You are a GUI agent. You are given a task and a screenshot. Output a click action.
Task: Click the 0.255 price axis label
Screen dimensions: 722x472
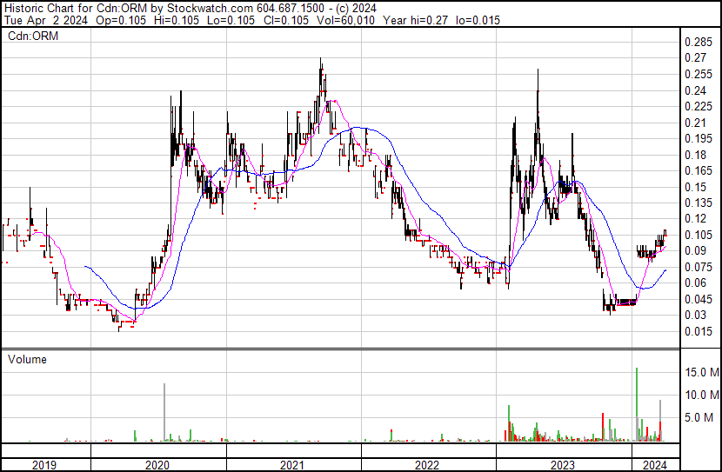pos(699,74)
